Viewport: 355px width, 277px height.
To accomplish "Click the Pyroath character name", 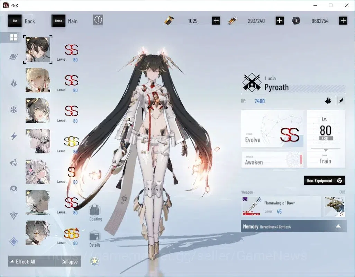I will point(276,87).
